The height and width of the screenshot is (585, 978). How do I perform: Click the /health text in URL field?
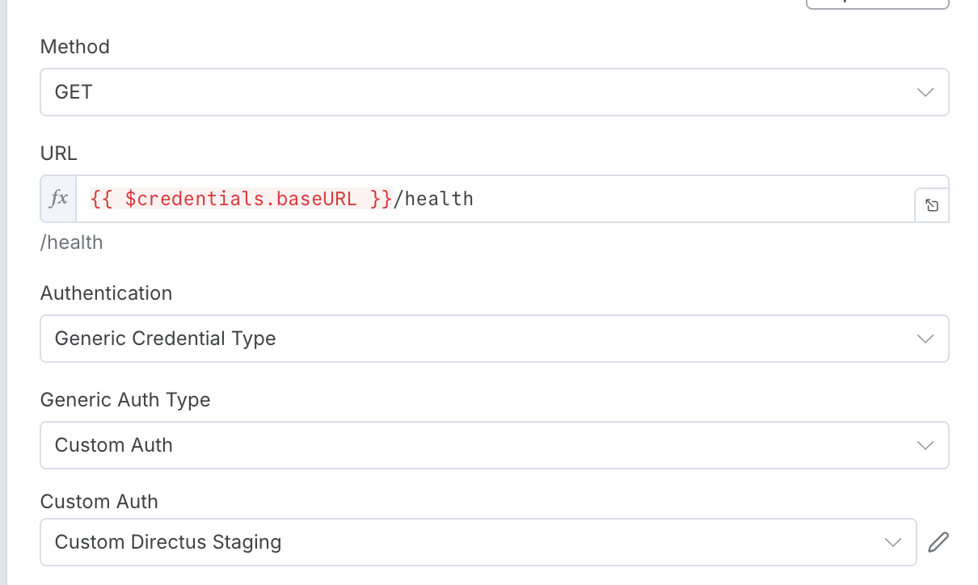434,199
